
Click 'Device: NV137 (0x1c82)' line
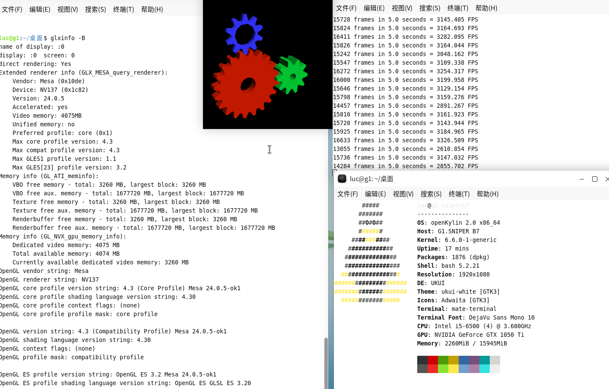[x=50, y=90]
